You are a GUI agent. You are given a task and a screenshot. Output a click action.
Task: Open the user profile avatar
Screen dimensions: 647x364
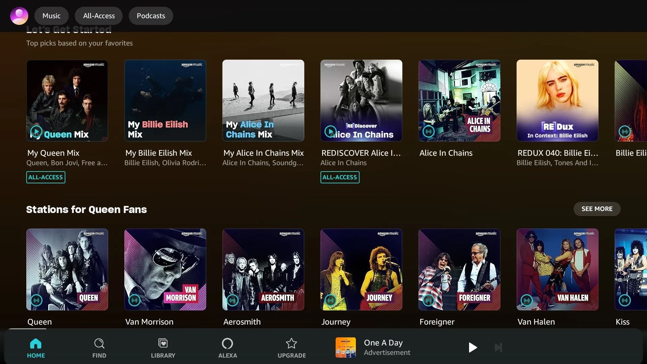(x=19, y=16)
